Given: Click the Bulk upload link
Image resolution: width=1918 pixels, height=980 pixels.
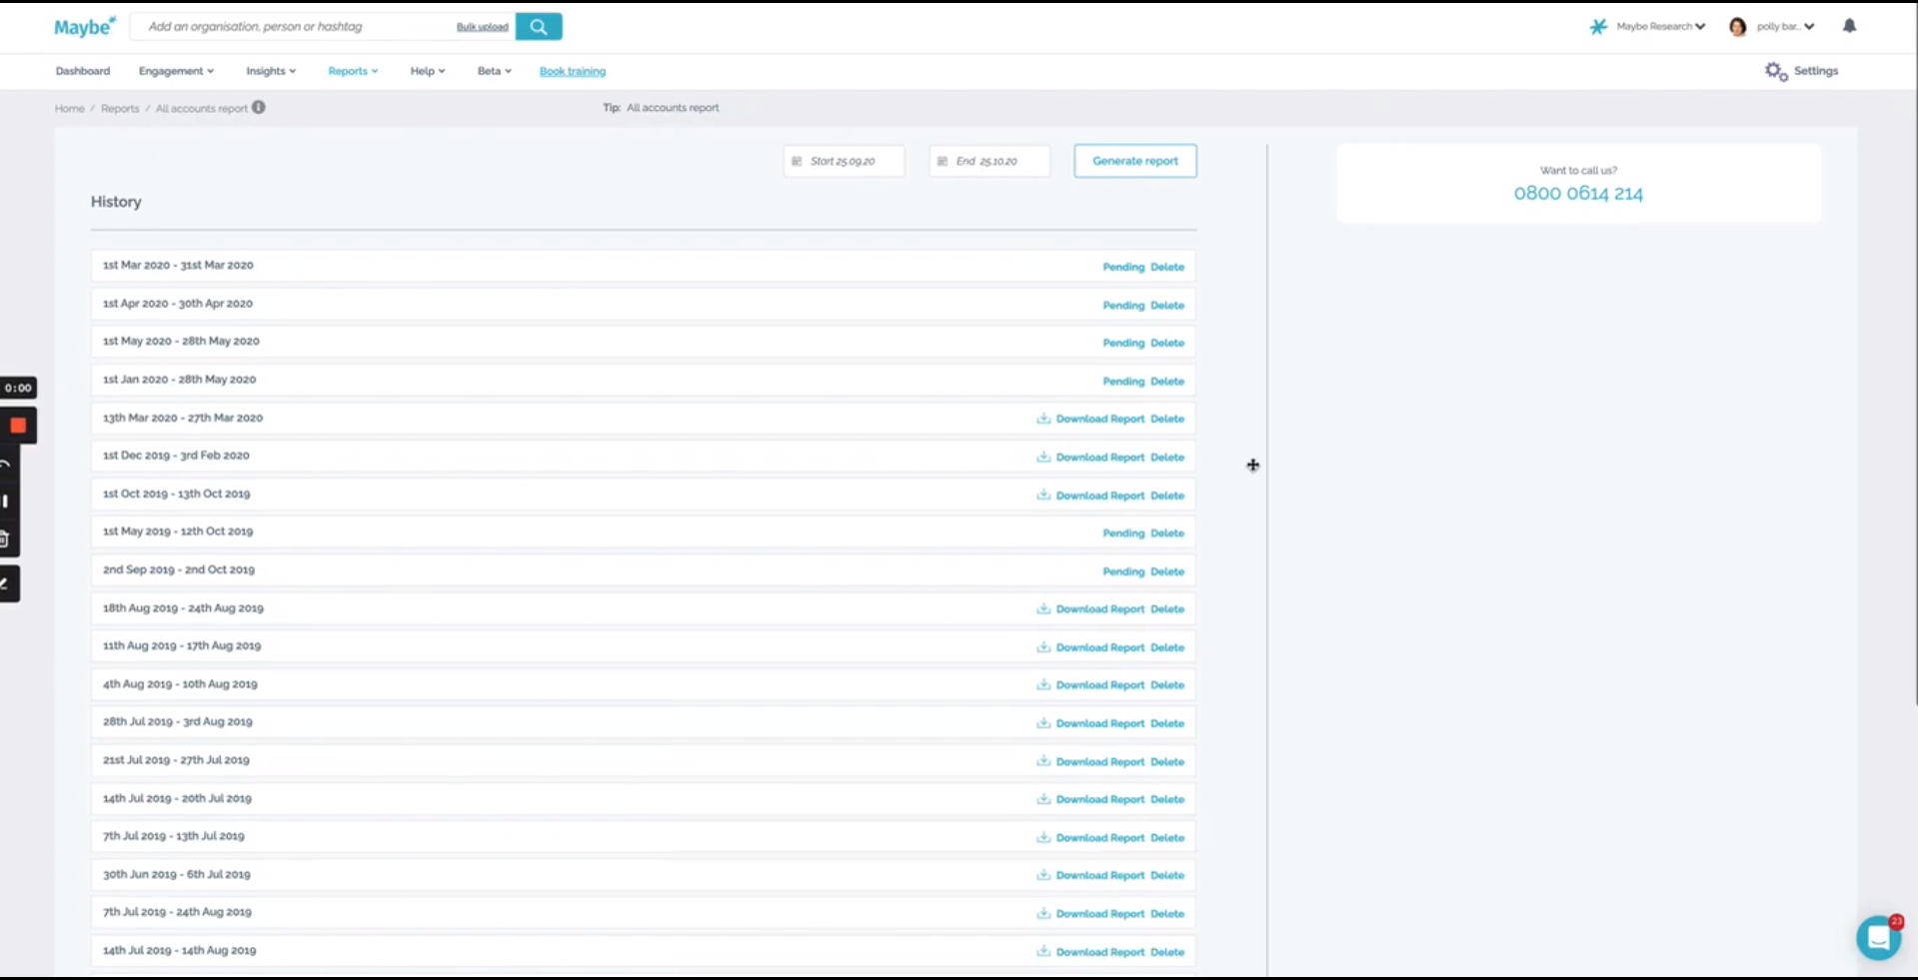Looking at the screenshot, I should click(x=483, y=27).
